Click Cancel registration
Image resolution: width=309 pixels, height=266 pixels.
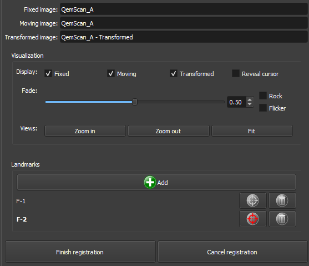pyautogui.click(x=232, y=252)
